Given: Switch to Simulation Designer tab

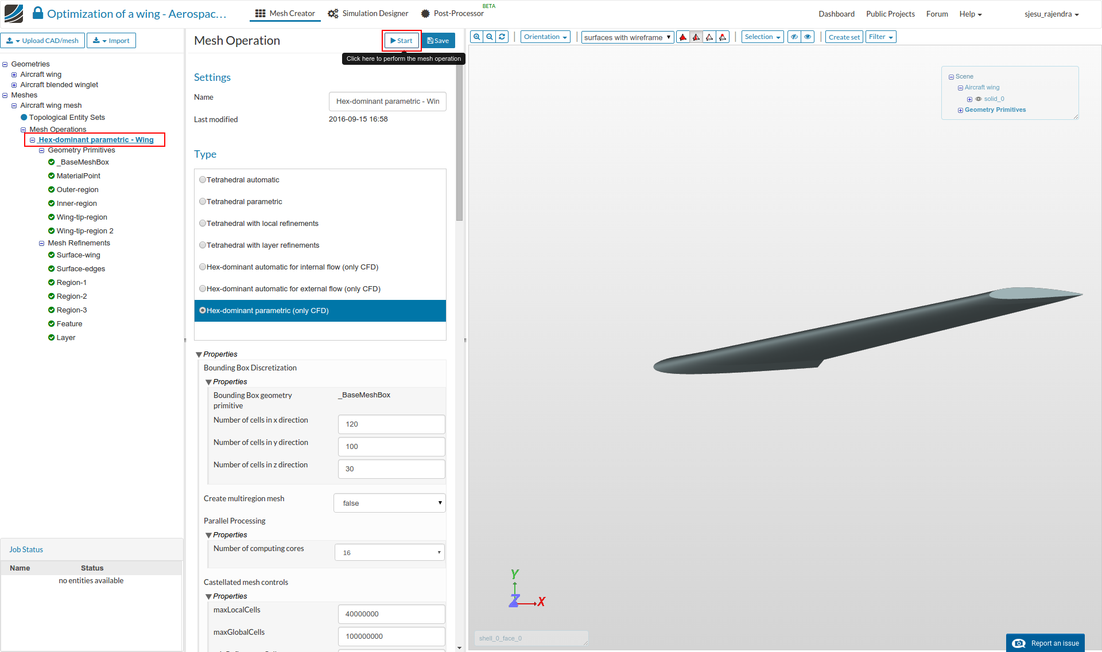Looking at the screenshot, I should point(368,13).
